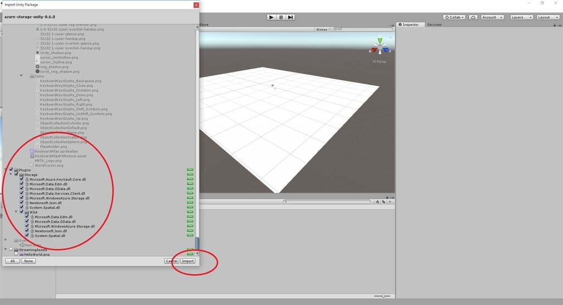The image size is (563, 305).
Task: Click the scene orientation gizmo
Action: pyautogui.click(x=380, y=46)
